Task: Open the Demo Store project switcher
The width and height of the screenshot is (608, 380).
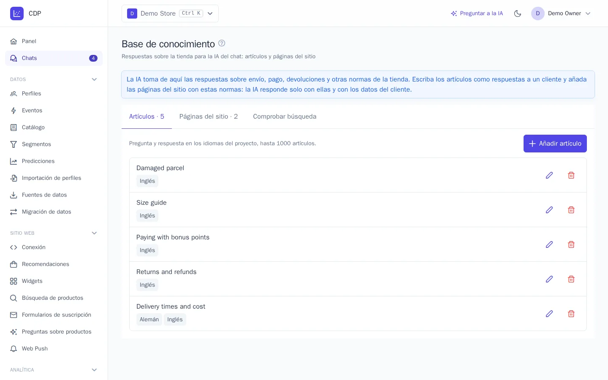Action: pos(170,14)
